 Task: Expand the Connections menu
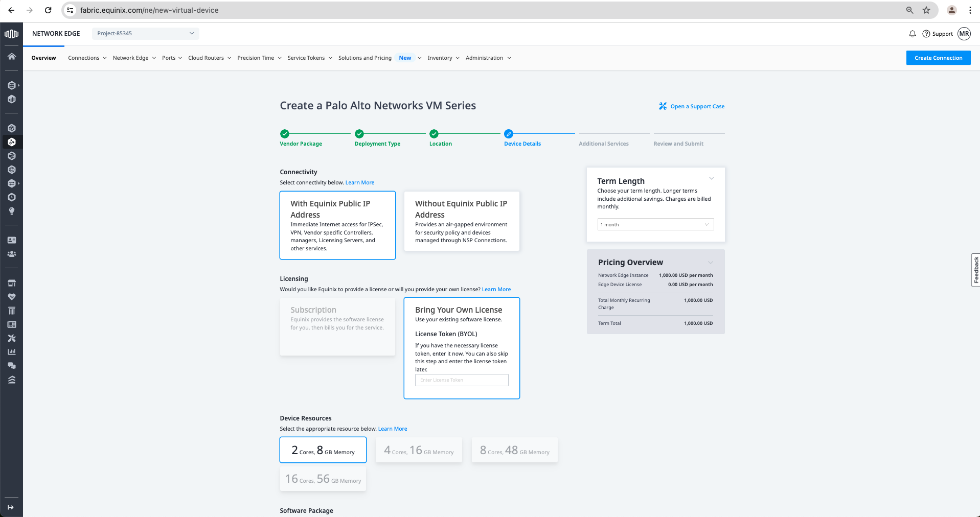pyautogui.click(x=87, y=58)
